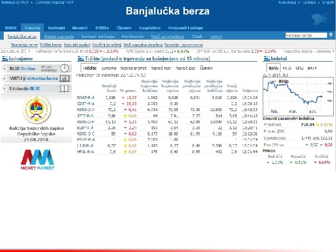Switch to Latinica script link

point(309,2)
